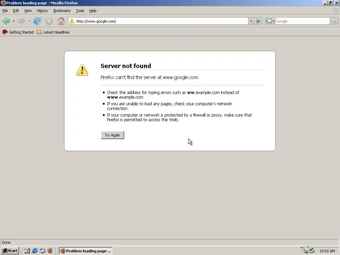Click the Stop loading button
The height and width of the screenshot is (255, 340).
49,21
